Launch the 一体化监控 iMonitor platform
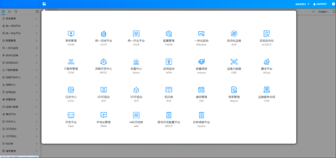This screenshot has width=336, height=158. [x=201, y=37]
